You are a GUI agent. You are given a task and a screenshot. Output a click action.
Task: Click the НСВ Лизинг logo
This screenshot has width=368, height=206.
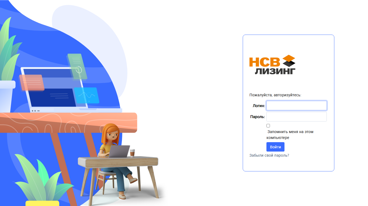click(x=272, y=64)
